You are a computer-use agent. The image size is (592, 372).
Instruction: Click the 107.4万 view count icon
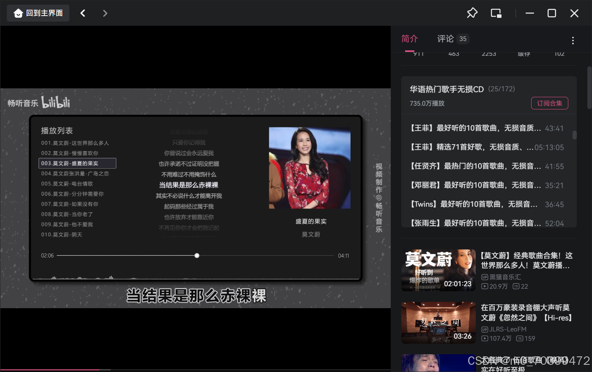point(485,339)
